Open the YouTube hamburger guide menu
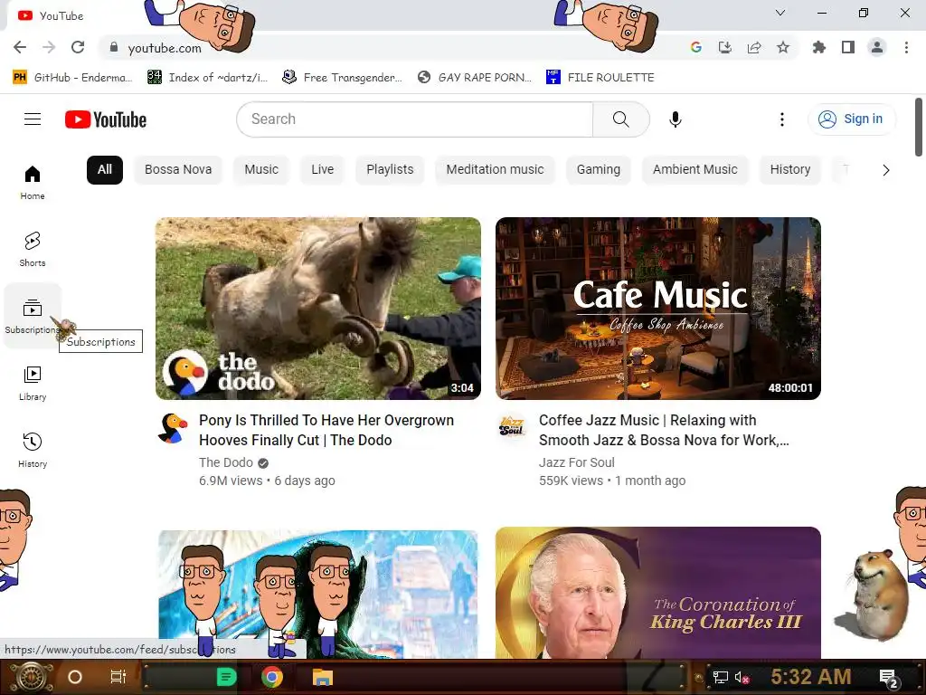This screenshot has height=695, width=926. point(33,119)
